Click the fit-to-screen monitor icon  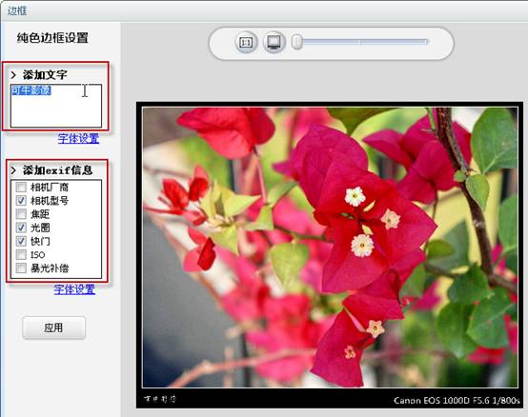274,43
